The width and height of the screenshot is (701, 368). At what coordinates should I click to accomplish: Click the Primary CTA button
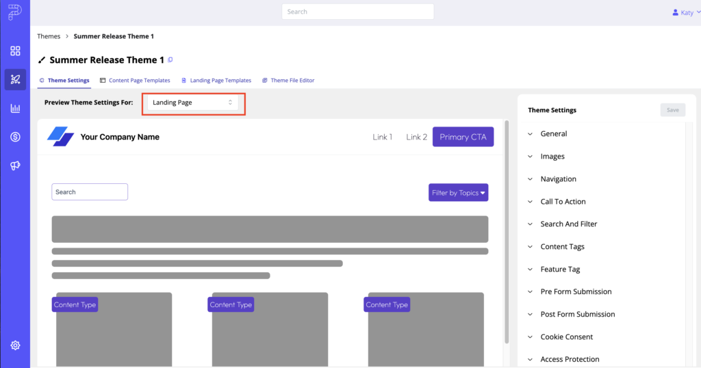tap(463, 137)
